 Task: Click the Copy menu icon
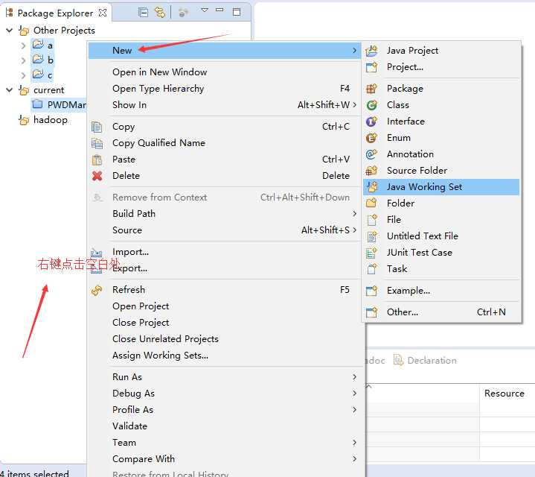click(x=97, y=127)
